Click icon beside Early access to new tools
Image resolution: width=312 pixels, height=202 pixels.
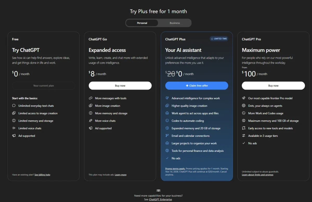coord(244,128)
